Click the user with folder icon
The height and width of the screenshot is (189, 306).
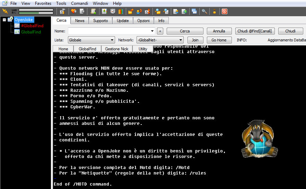click(x=158, y=11)
